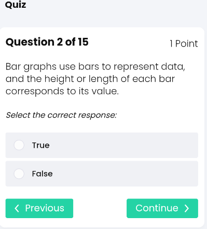Click the word Previous in the green button
Image resolution: width=207 pixels, height=229 pixels.
45,208
